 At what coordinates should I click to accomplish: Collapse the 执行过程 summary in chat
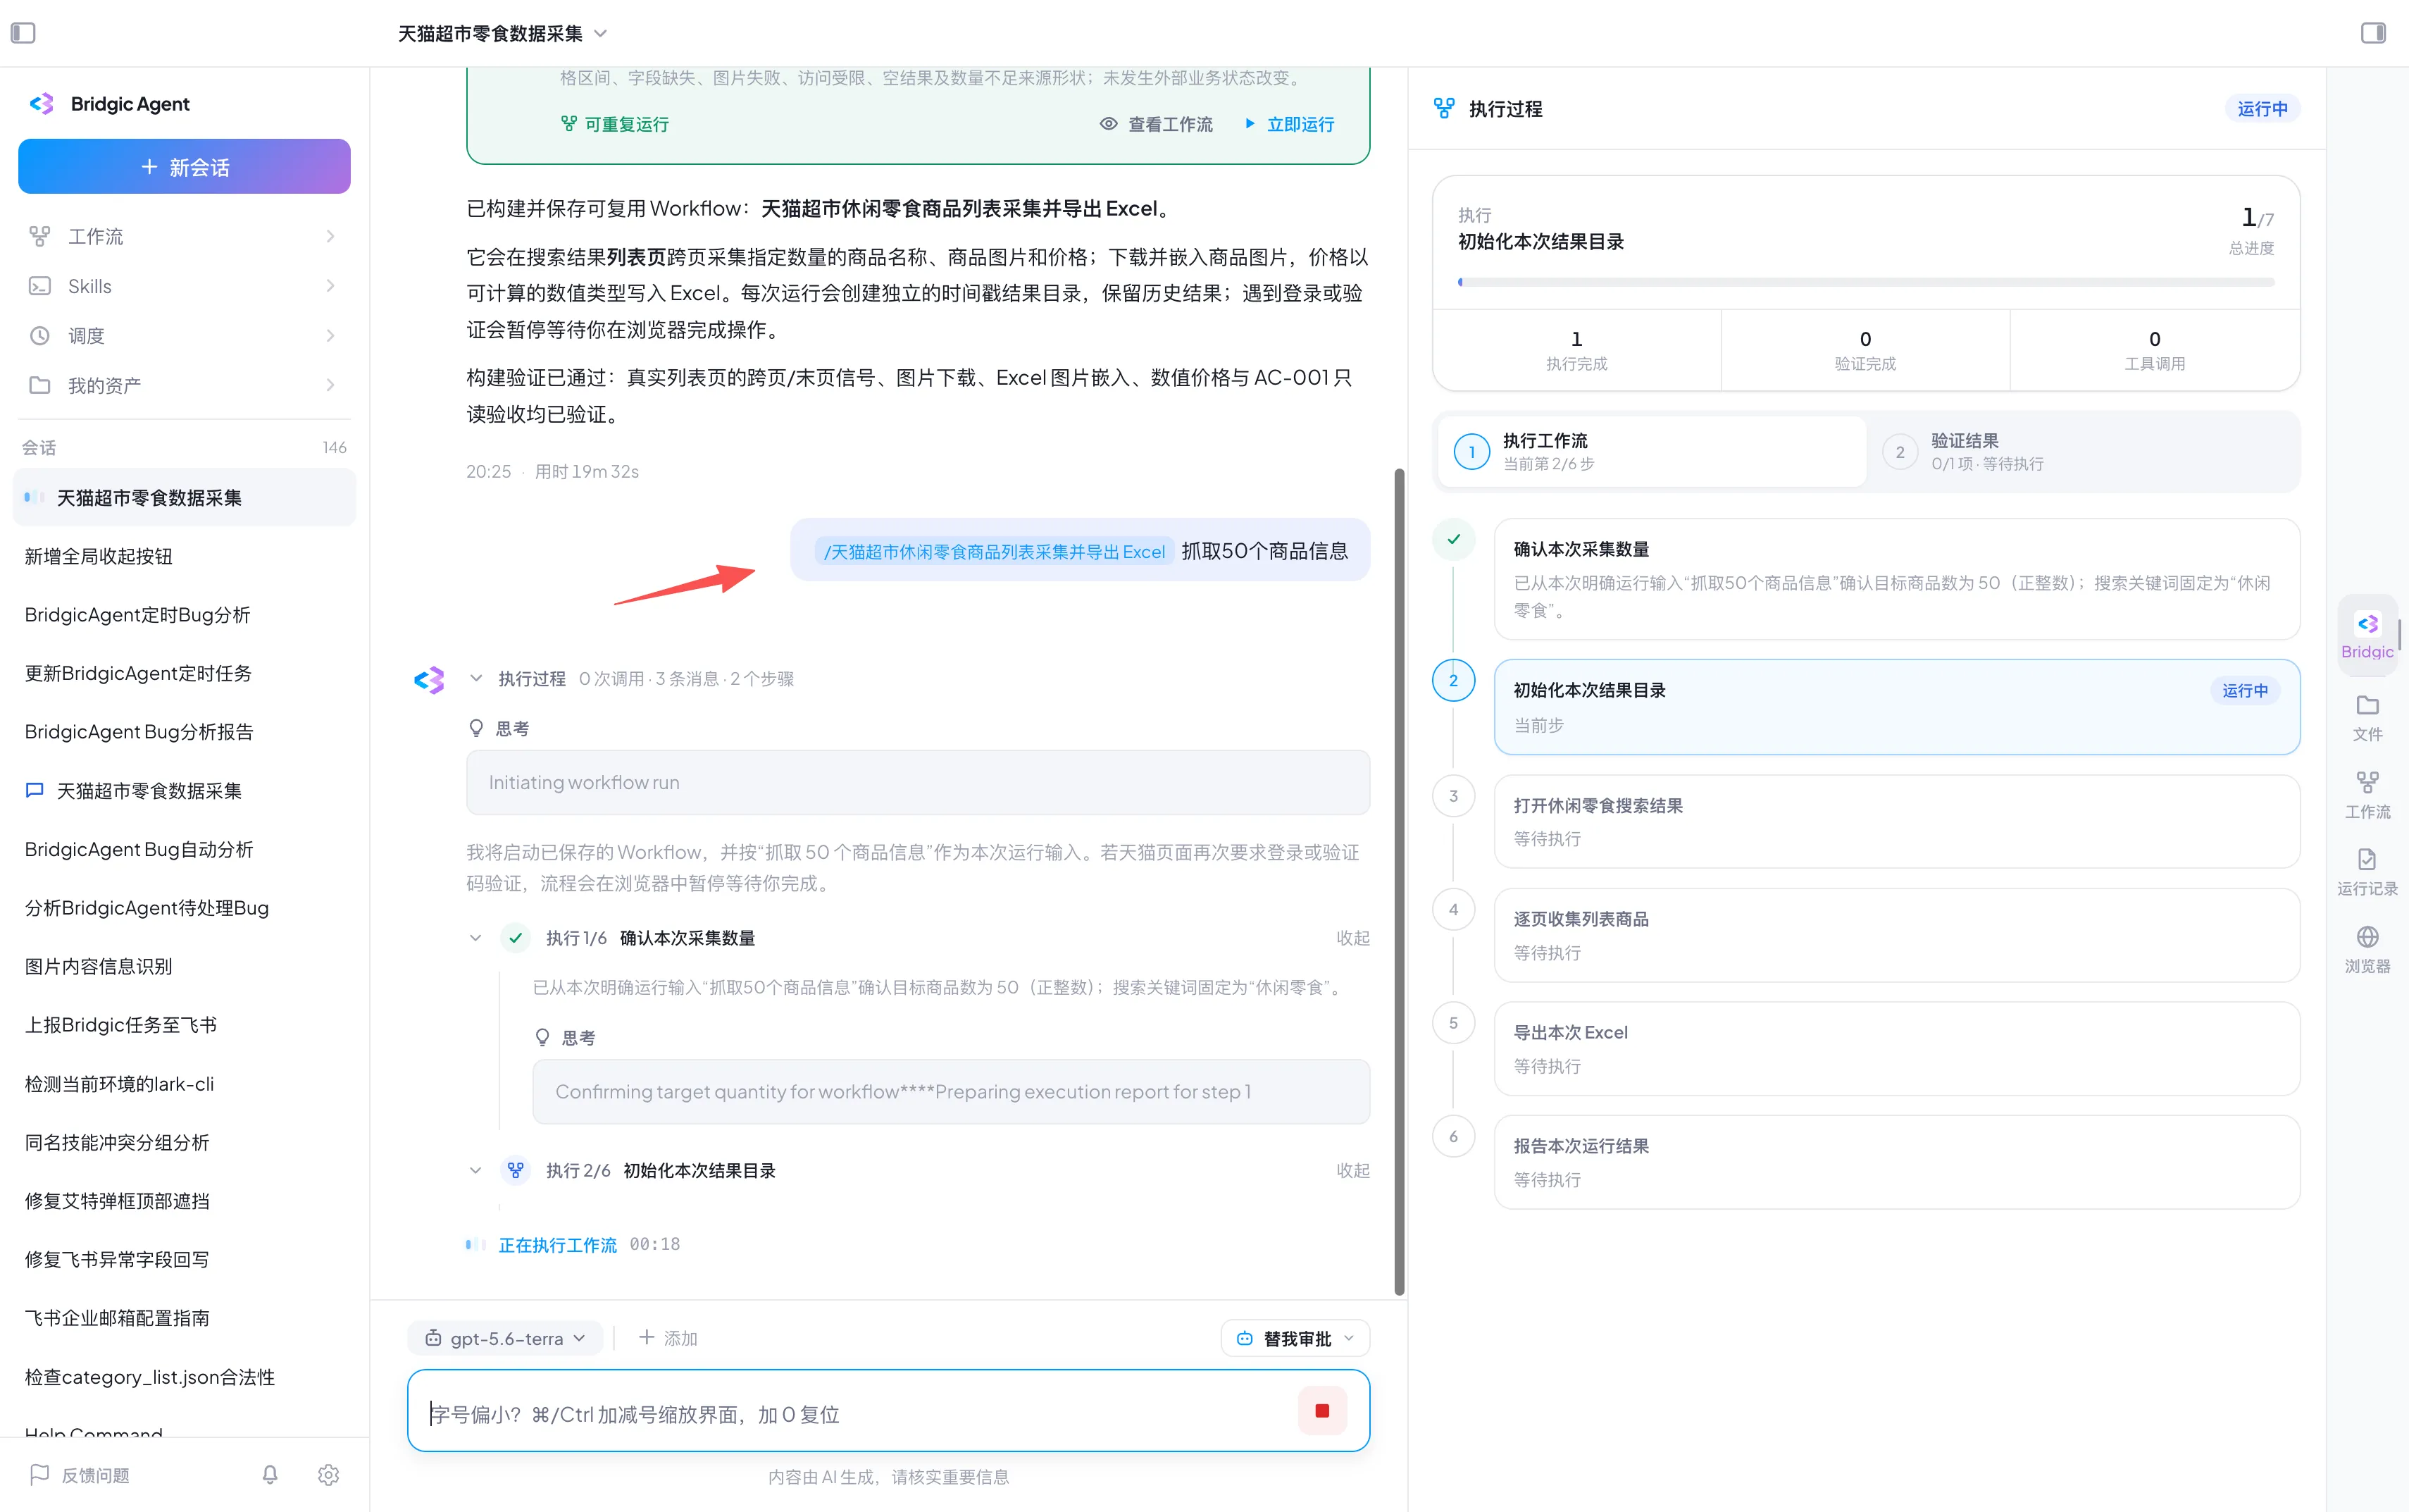[475, 679]
